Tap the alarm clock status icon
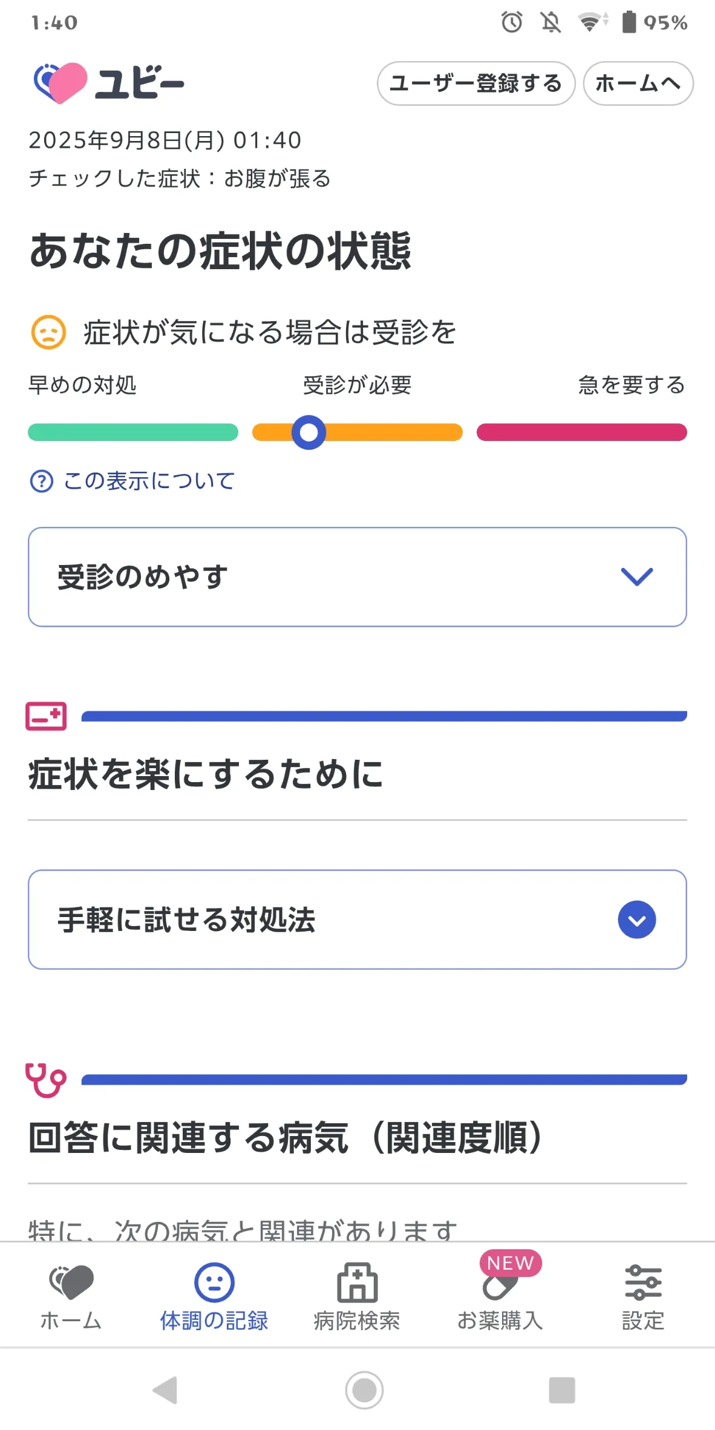Image resolution: width=715 pixels, height=1430 pixels. coord(512,22)
